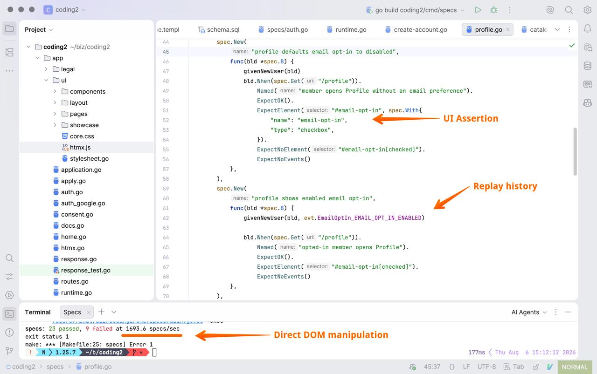Hide the Terminal panel
The width and height of the screenshot is (597, 374).
(x=568, y=312)
